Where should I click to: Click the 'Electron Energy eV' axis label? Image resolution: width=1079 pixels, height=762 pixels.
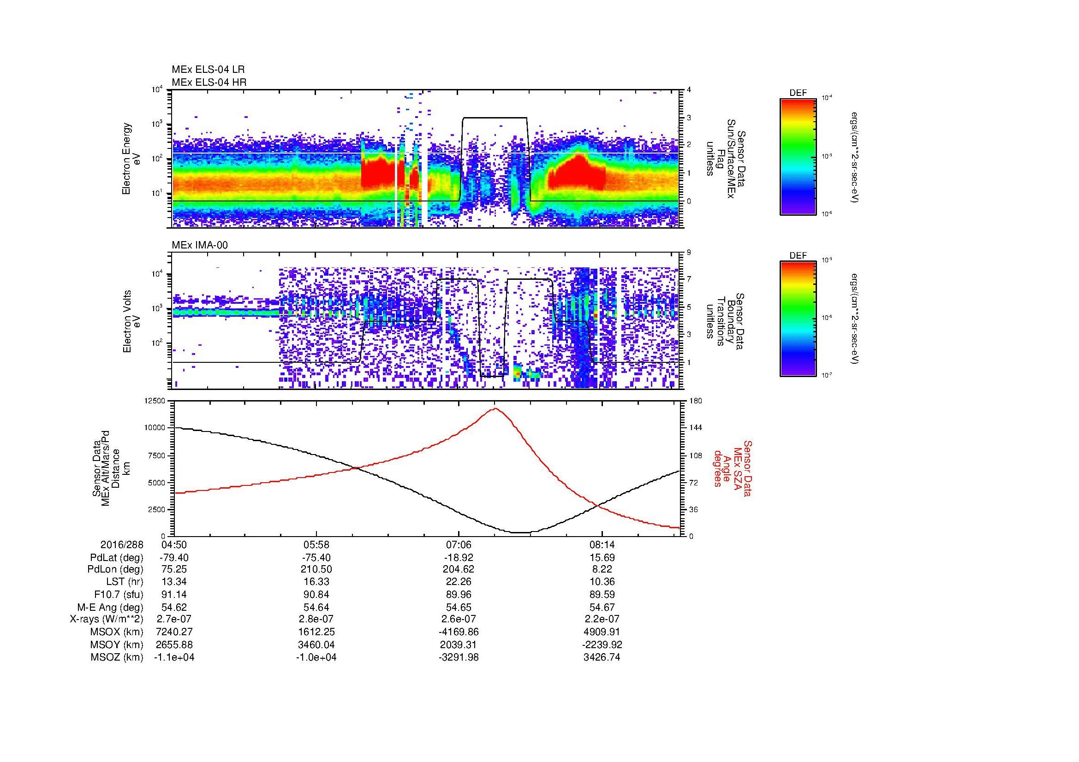[x=131, y=159]
